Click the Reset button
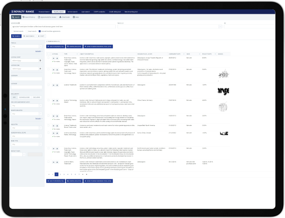Viewport: 285px width, 218px height. (x=41, y=35)
